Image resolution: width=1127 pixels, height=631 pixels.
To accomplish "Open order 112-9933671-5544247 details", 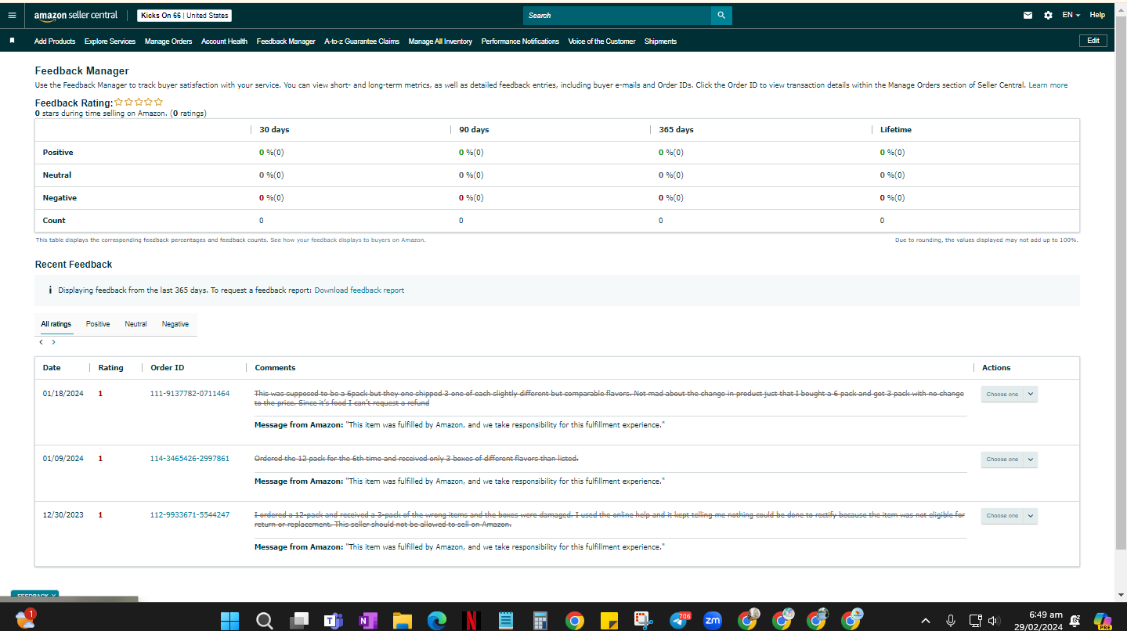I will [190, 515].
